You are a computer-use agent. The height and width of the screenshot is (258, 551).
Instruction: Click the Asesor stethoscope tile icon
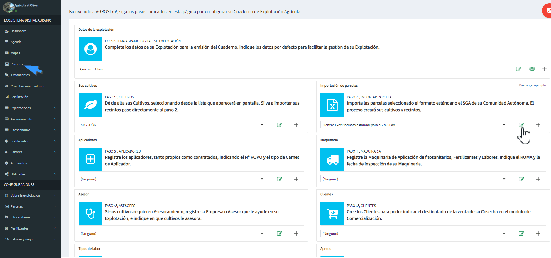90,213
